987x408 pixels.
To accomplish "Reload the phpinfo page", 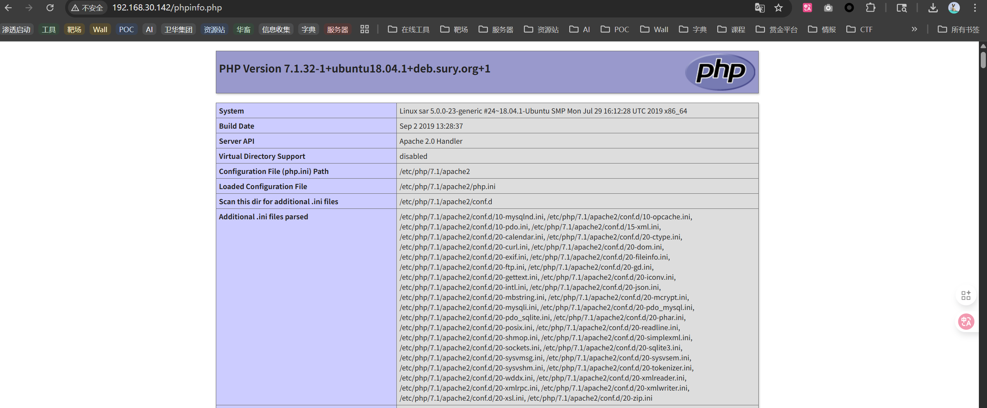I will coord(50,8).
